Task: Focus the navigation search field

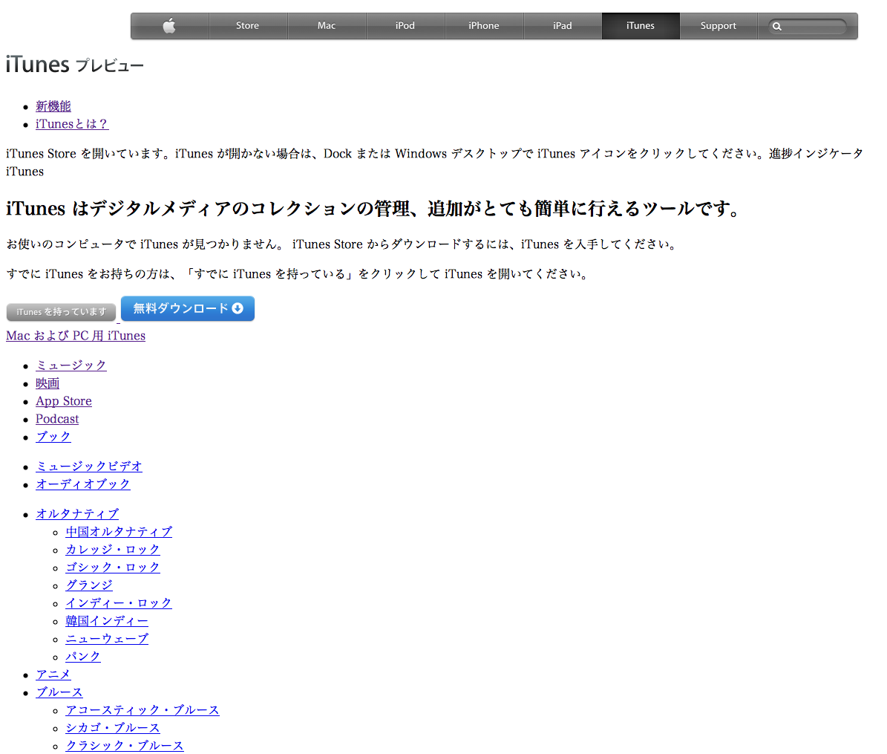Action: point(808,27)
